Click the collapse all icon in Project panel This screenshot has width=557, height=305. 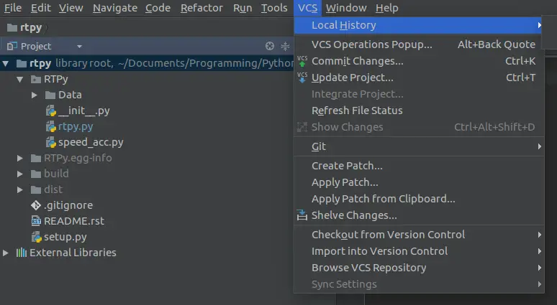[x=285, y=46]
